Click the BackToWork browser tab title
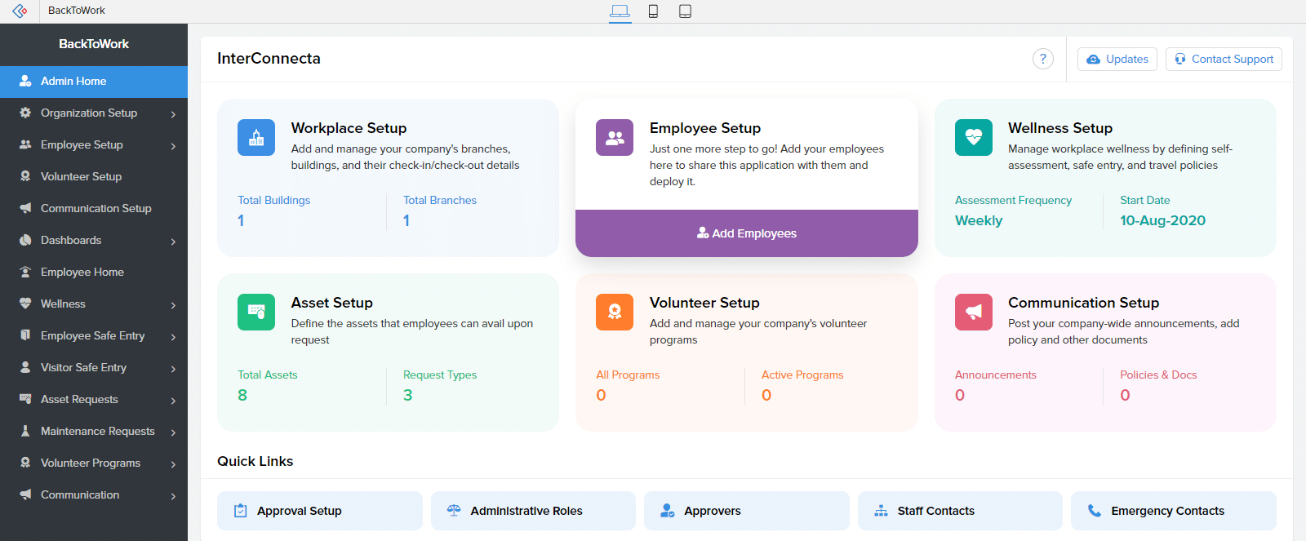 (x=77, y=11)
